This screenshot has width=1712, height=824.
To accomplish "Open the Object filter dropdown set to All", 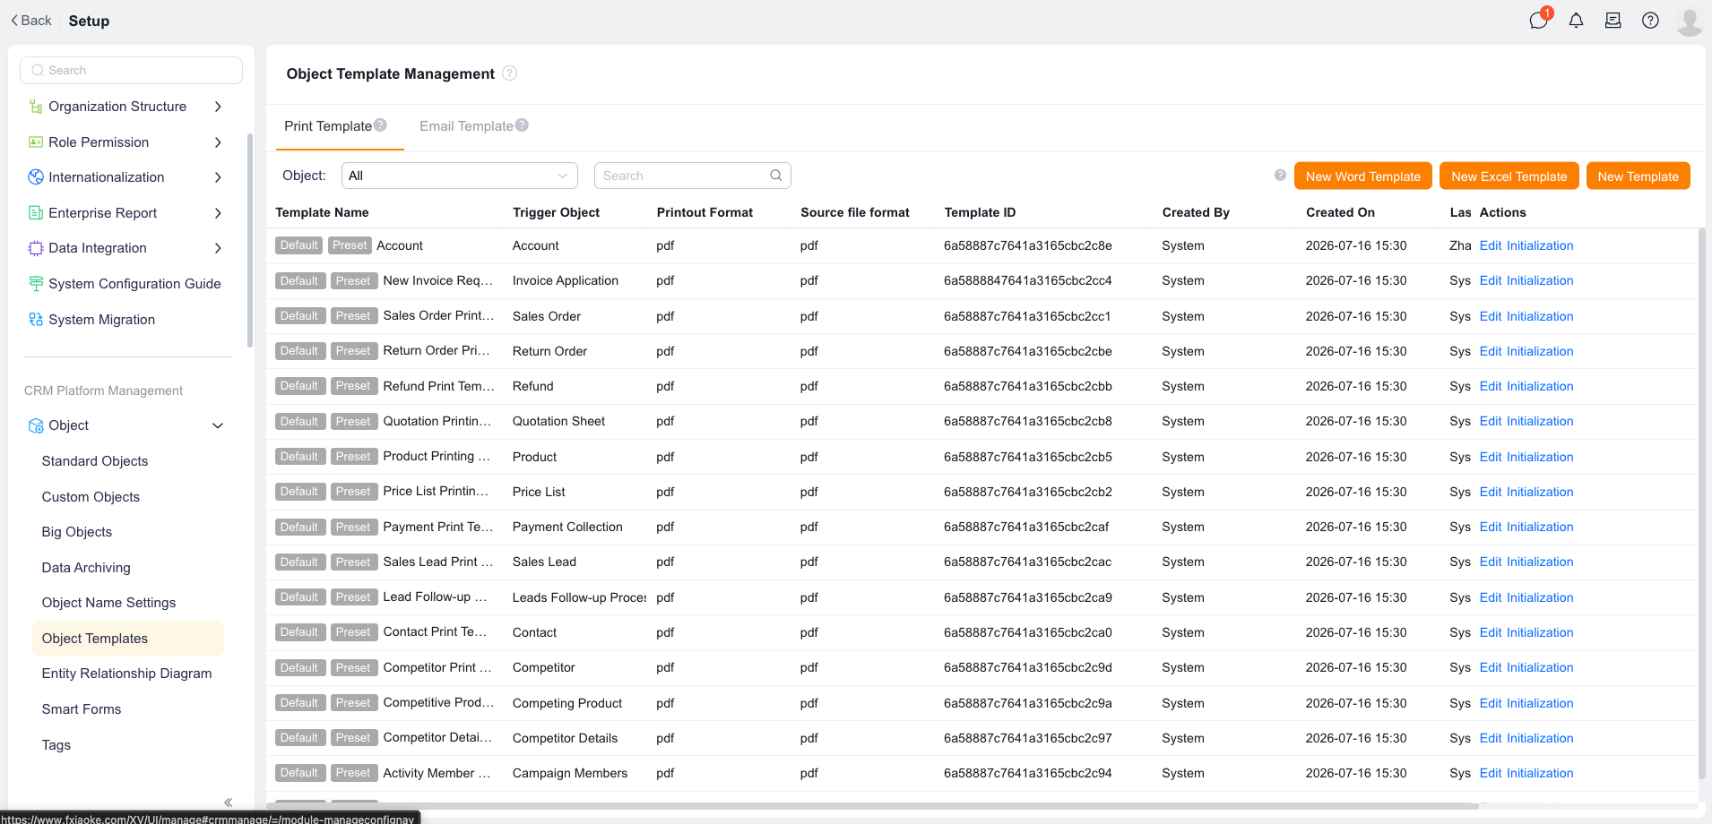I will [x=459, y=176].
